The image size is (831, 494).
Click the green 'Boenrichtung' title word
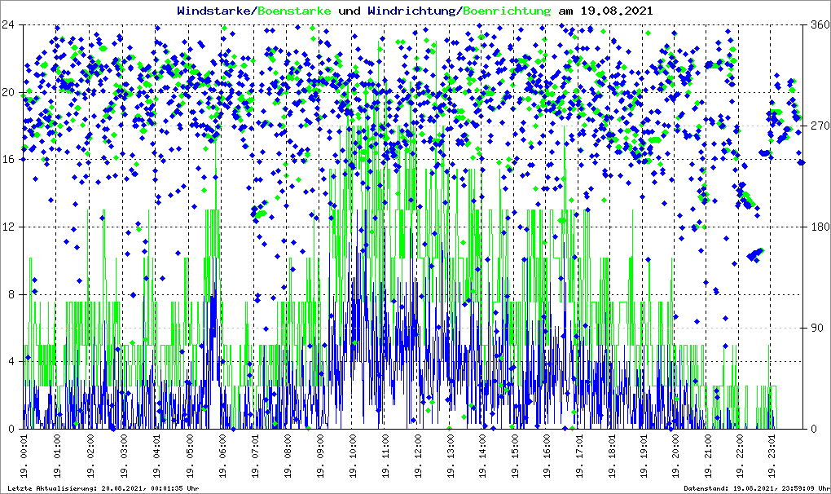tap(508, 11)
